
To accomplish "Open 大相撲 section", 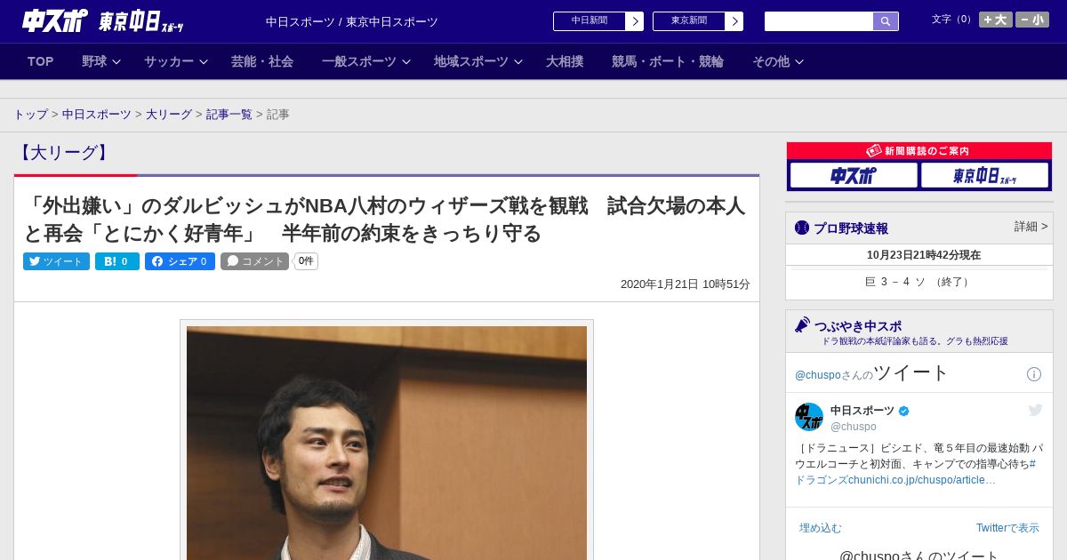I will 565,61.
